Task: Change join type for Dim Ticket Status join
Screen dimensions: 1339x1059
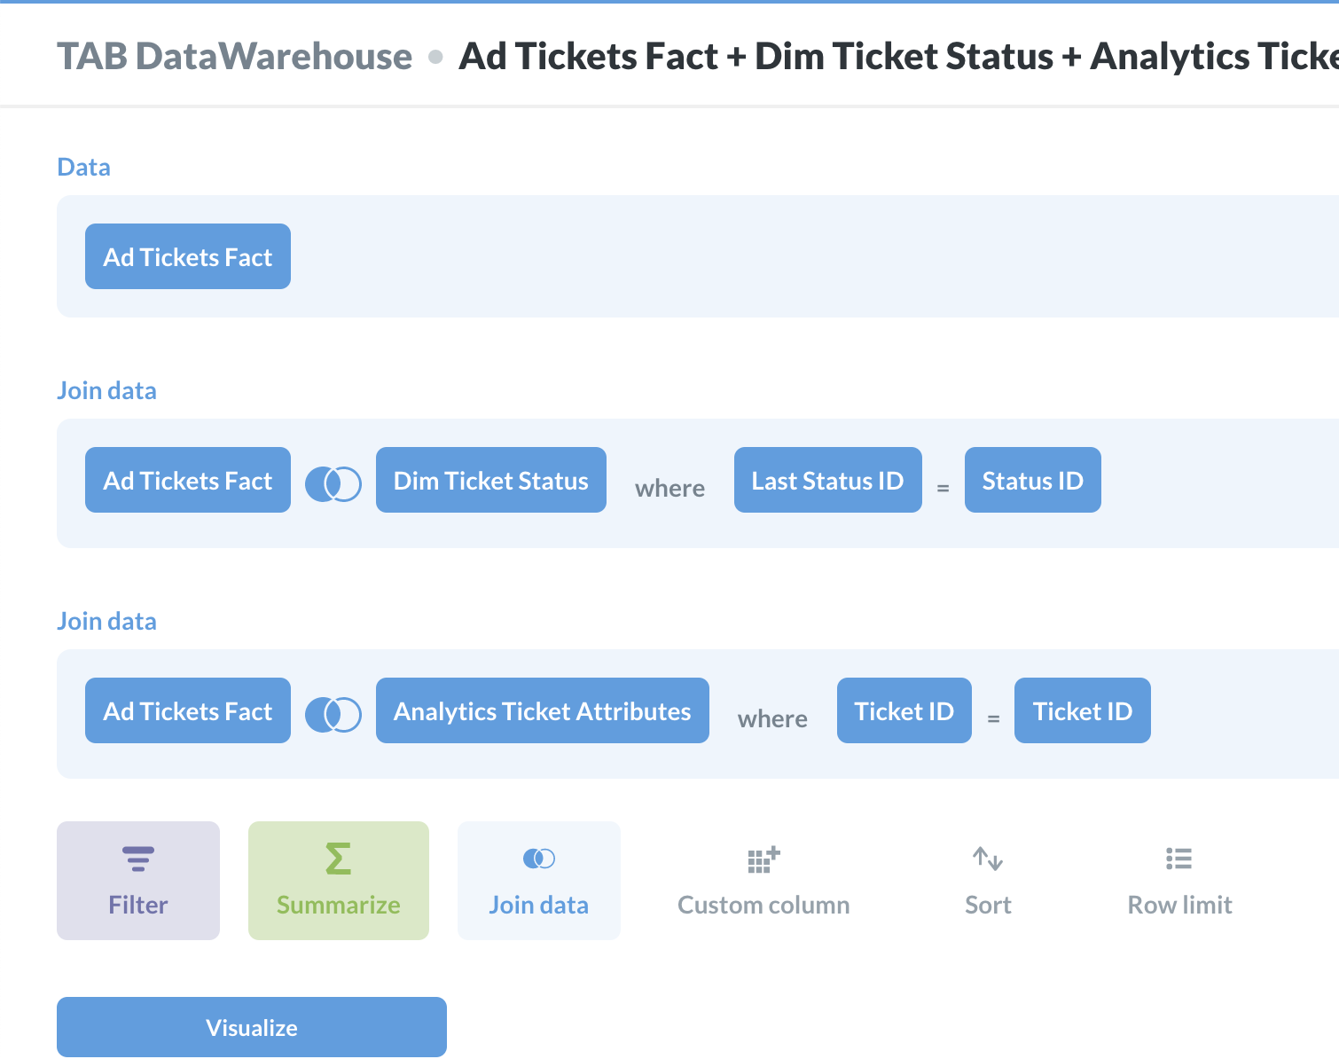Action: [333, 482]
